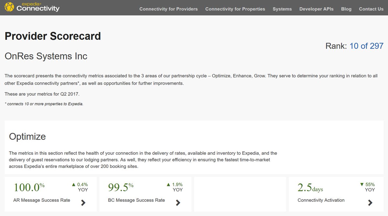Click the rank value 10 of 297
Image resolution: width=388 pixels, height=216 pixels.
[x=366, y=46]
